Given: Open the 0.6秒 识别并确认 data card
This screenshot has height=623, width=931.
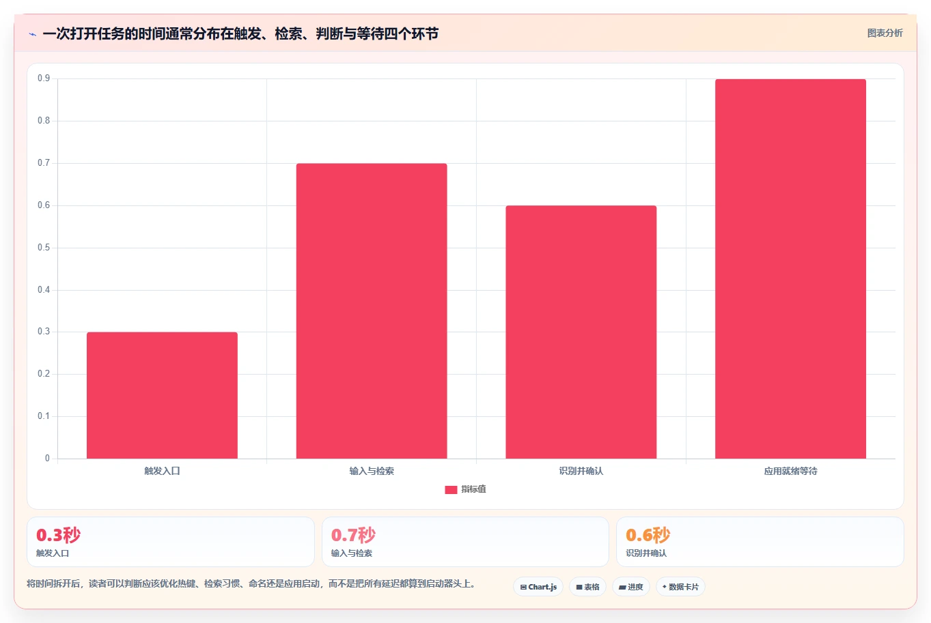Looking at the screenshot, I should pos(760,542).
